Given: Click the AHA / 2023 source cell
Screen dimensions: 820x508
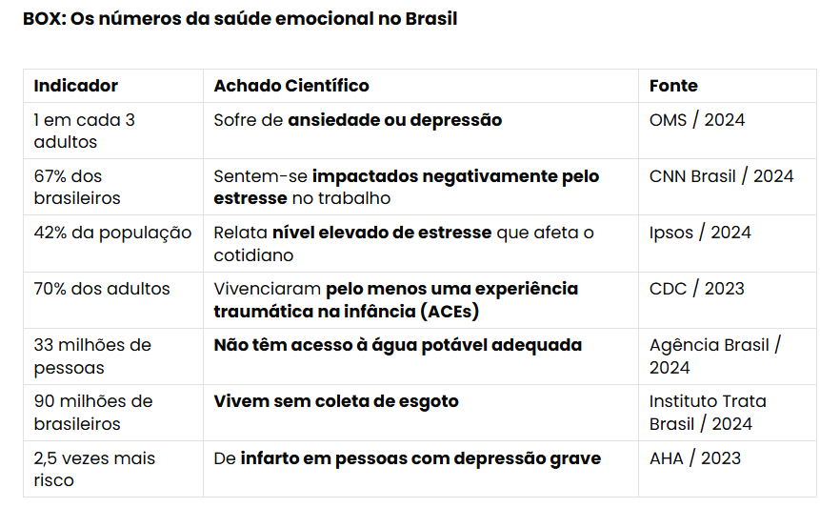Looking at the screenshot, I should [695, 457].
